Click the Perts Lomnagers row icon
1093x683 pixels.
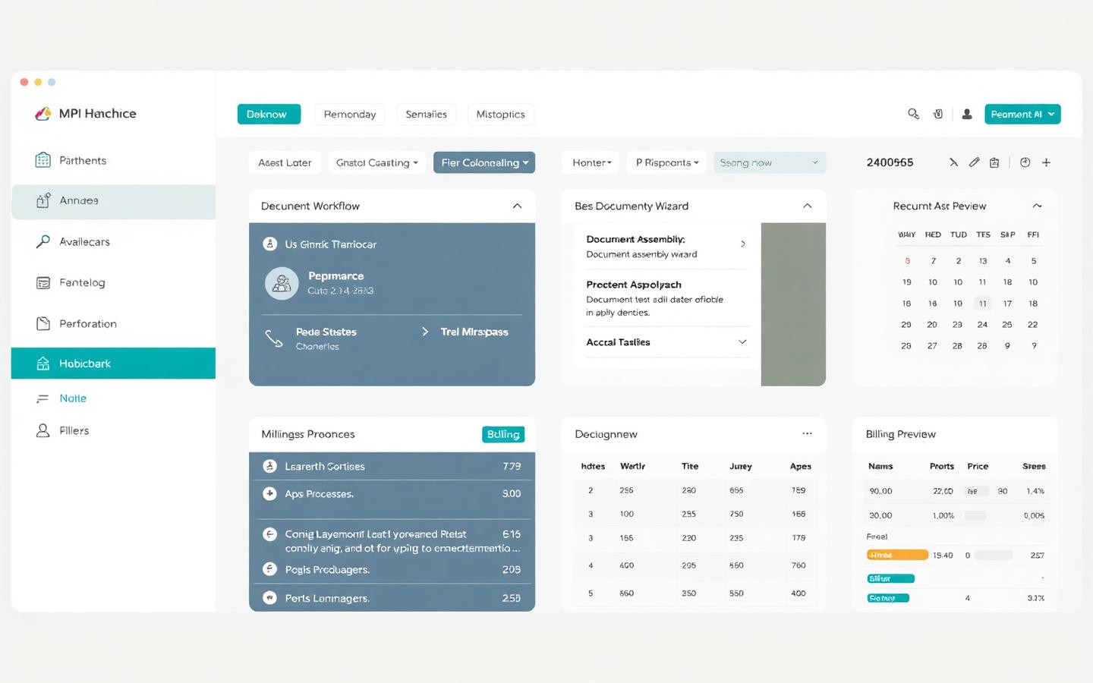click(x=269, y=598)
